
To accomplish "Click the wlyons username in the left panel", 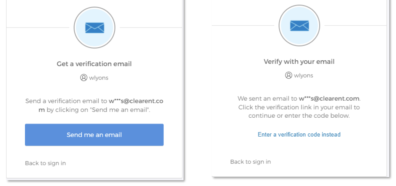I will pos(99,78).
